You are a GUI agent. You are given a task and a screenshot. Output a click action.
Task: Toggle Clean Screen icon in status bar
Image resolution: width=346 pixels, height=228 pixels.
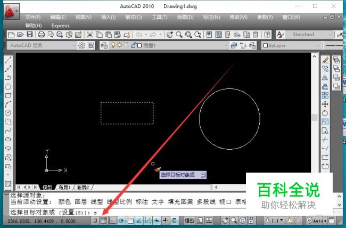point(332,220)
